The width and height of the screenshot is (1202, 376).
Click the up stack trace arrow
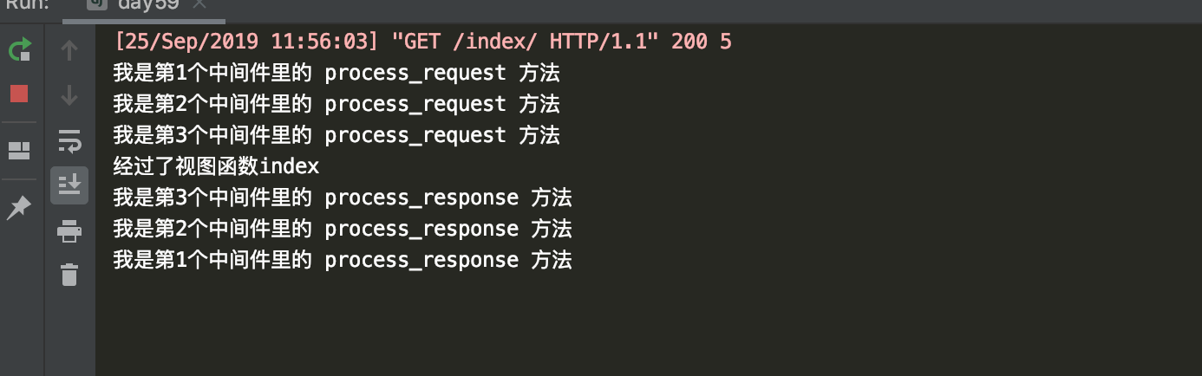pos(69,51)
